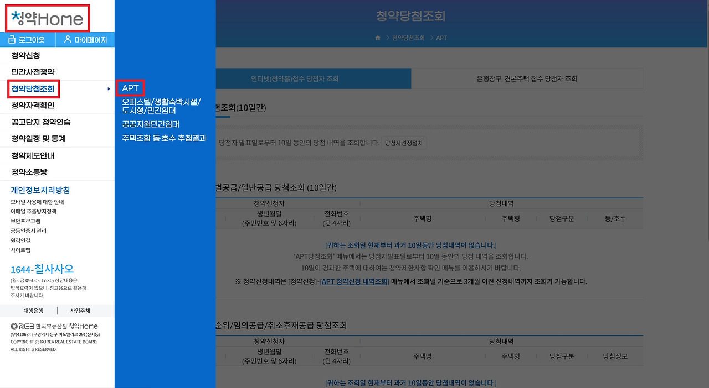Click the person icon for 마이페이지
This screenshot has height=388, width=709.
click(x=68, y=39)
